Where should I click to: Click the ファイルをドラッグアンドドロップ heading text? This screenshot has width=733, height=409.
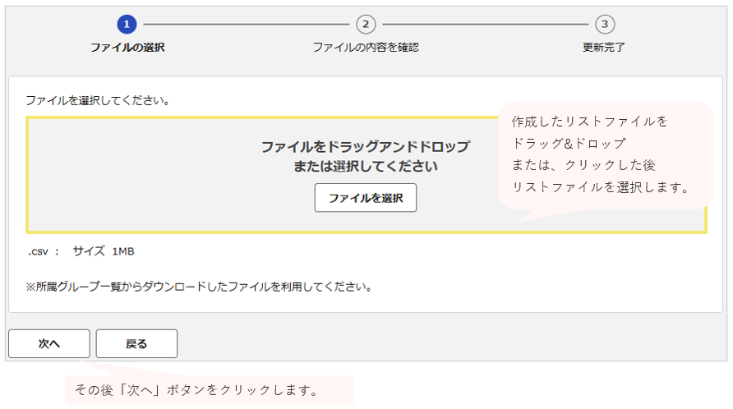pyautogui.click(x=366, y=147)
